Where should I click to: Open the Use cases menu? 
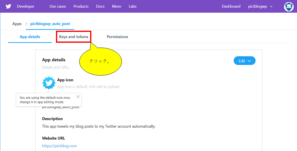(58, 6)
